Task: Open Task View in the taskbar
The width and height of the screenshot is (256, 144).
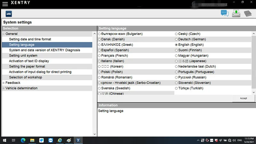Action: [x=13, y=140]
